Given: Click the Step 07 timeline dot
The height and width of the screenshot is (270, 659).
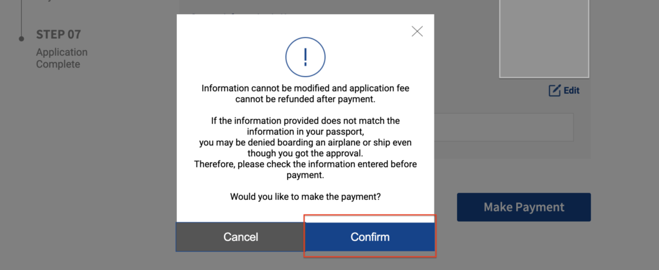Looking at the screenshot, I should pos(21,39).
